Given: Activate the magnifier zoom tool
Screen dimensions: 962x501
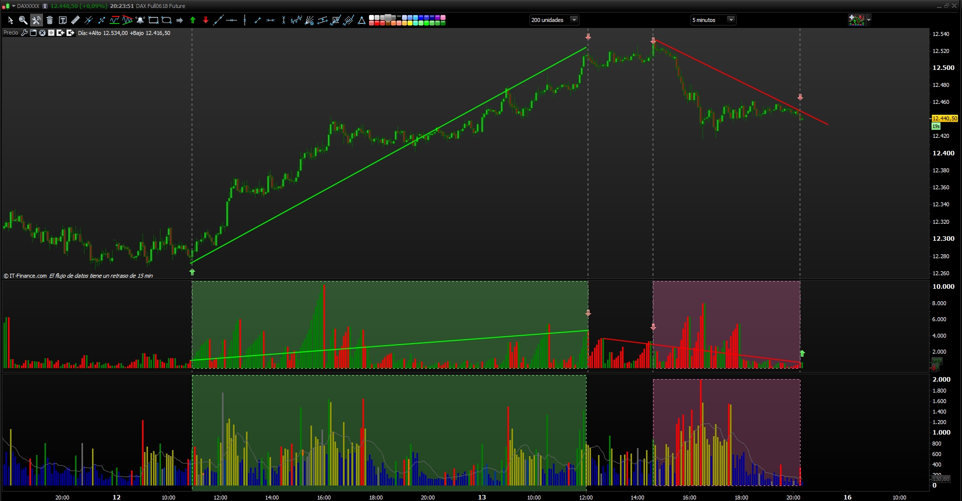Looking at the screenshot, I should [x=23, y=20].
